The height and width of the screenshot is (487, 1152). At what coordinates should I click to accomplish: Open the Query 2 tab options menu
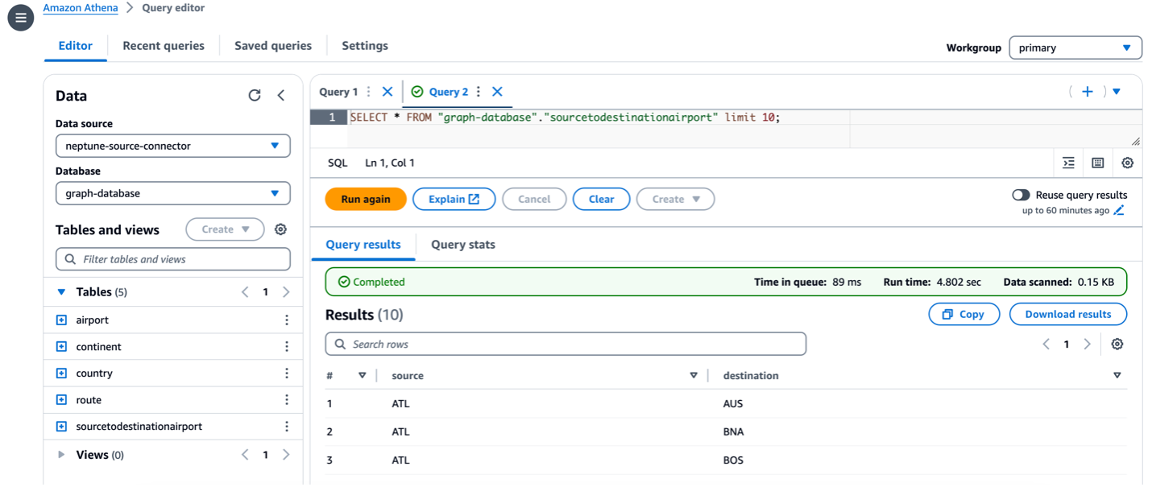coord(478,92)
